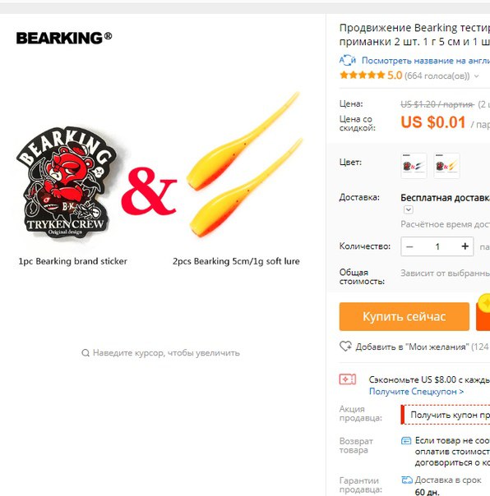This screenshot has width=490, height=496.
Task: Click the return policy icon next to Возврат товара
Action: 406,440
